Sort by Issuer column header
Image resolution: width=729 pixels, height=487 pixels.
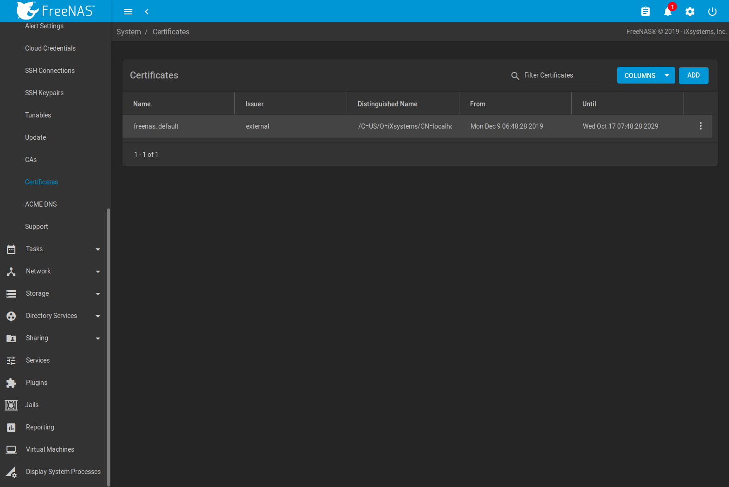pos(254,104)
